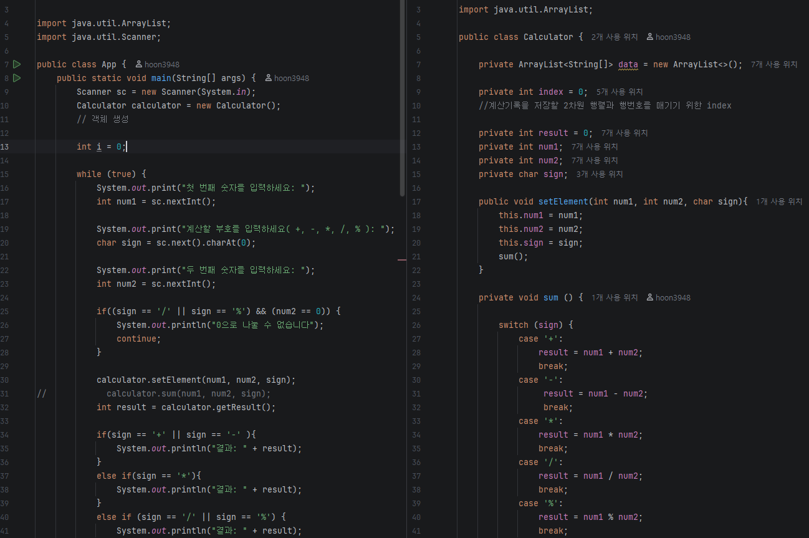Image resolution: width=809 pixels, height=538 pixels.
Task: Click the run icon beside the main method
Action: (x=17, y=78)
